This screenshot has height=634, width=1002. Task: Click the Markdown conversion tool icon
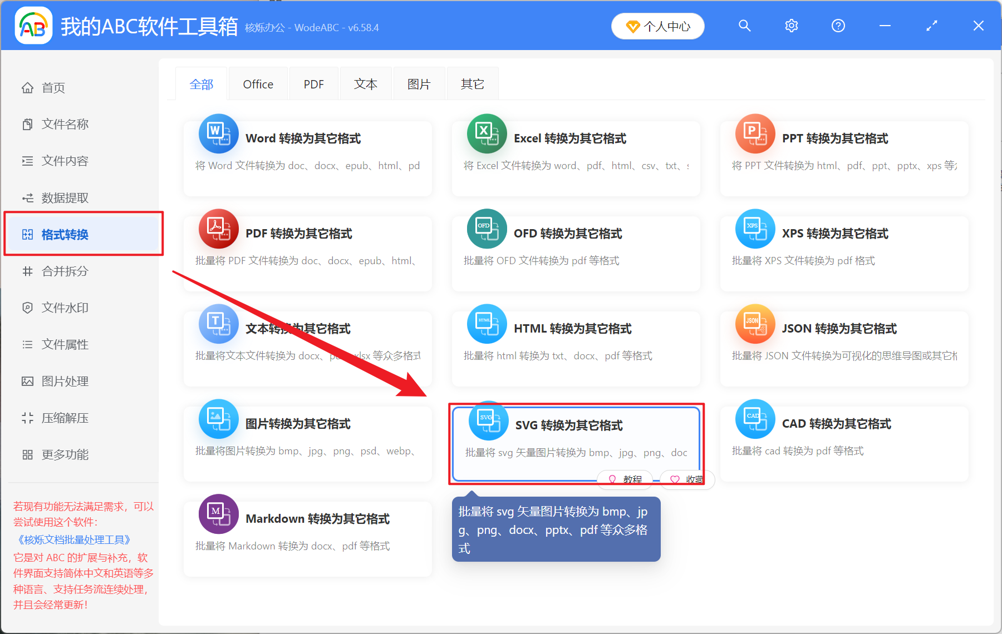[x=218, y=514]
